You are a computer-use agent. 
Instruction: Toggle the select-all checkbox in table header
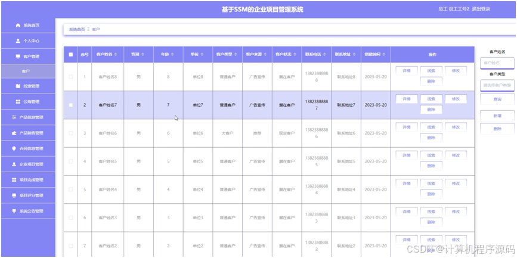click(x=70, y=55)
